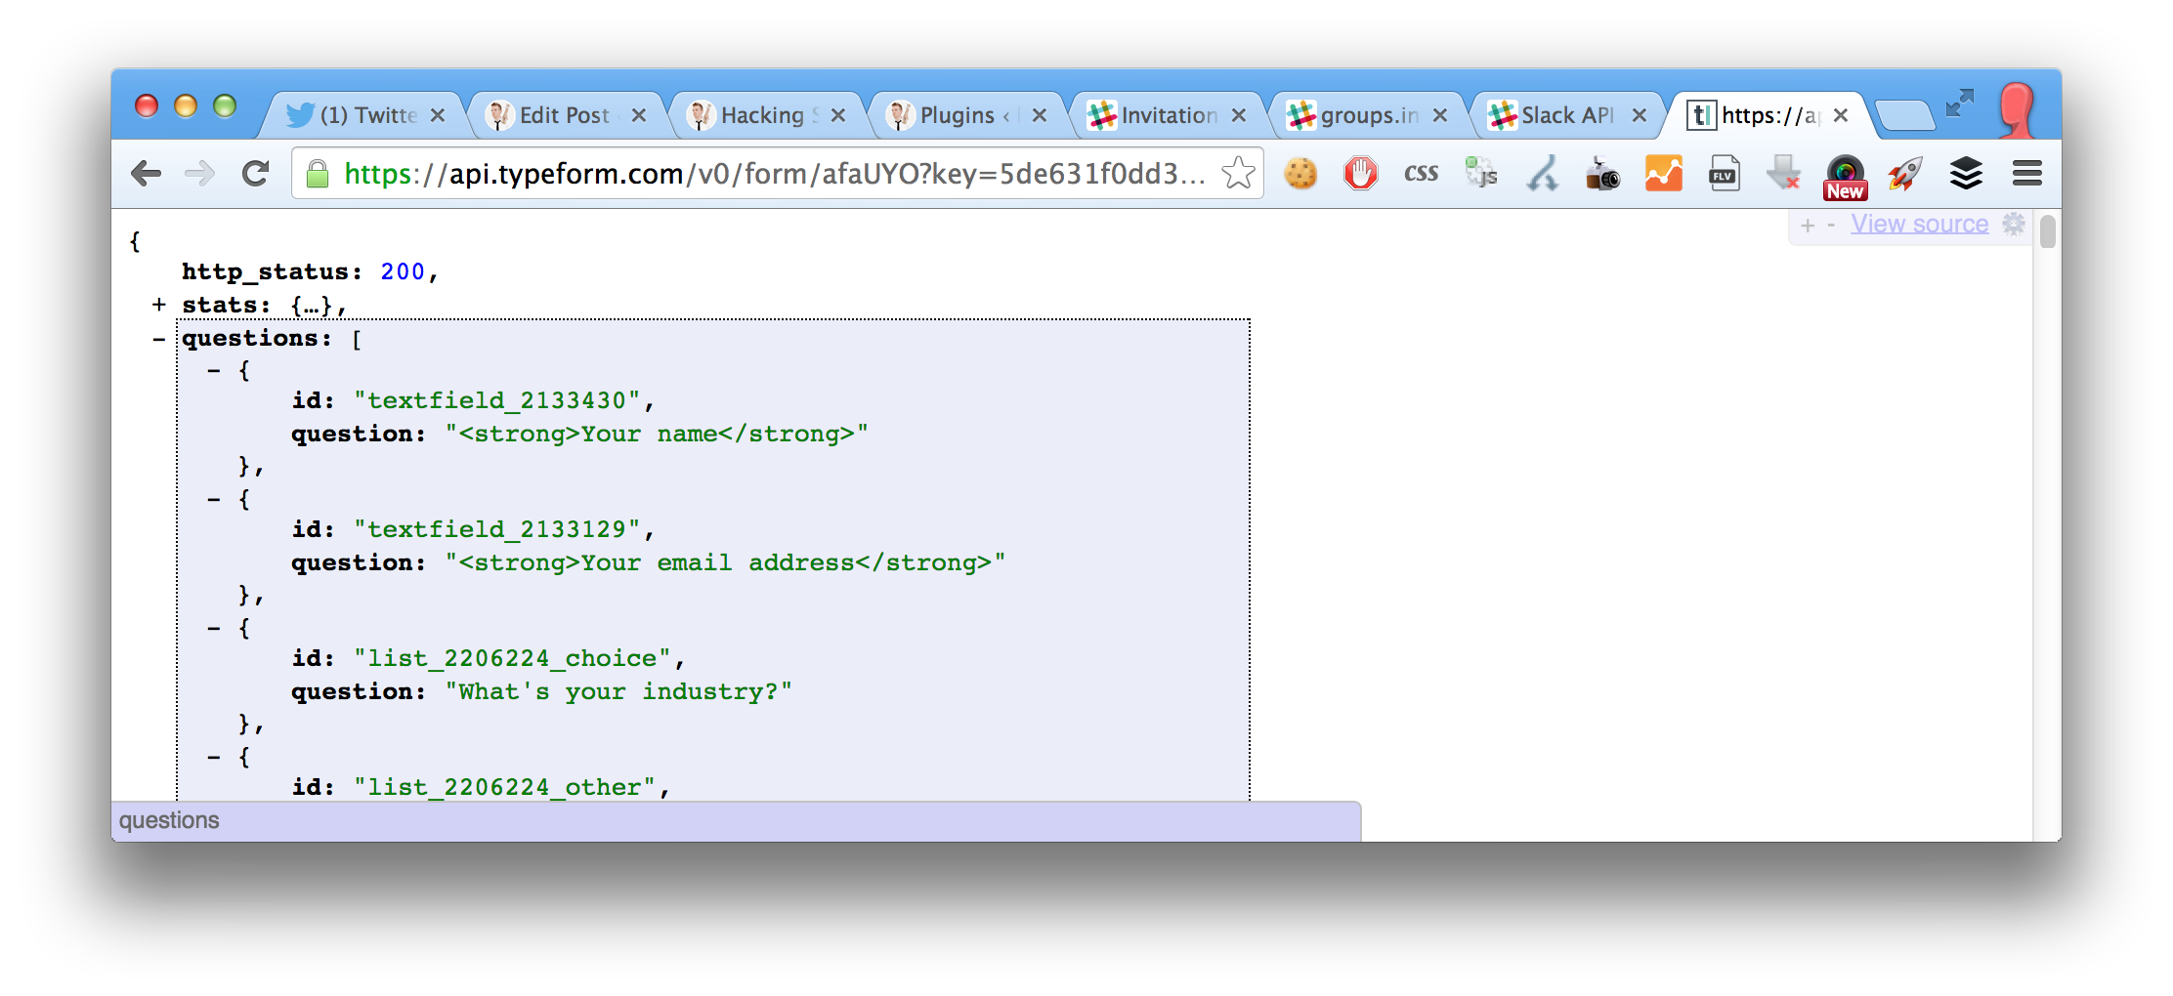The image size is (2173, 996).
Task: Click the red stop-hand AdBlock icon
Action: (1360, 174)
